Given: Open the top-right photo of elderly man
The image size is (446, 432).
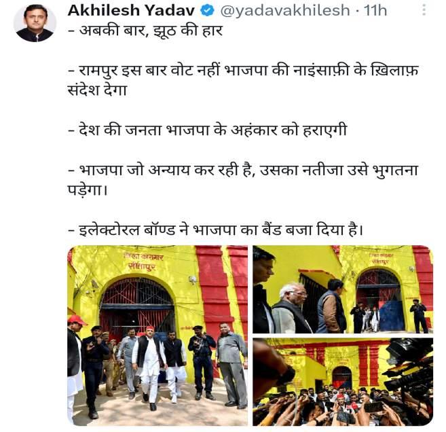Looking at the screenshot, I should 343,289.
